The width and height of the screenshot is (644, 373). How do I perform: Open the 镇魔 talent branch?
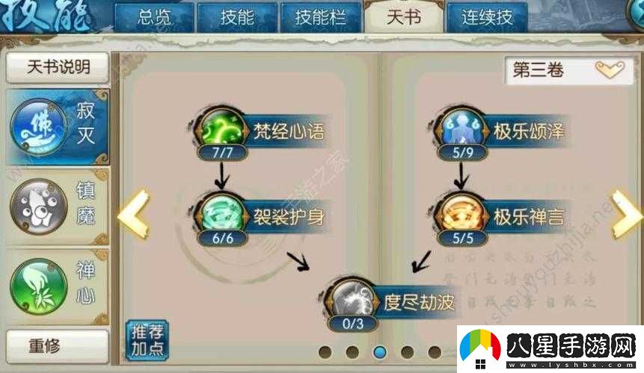58,207
